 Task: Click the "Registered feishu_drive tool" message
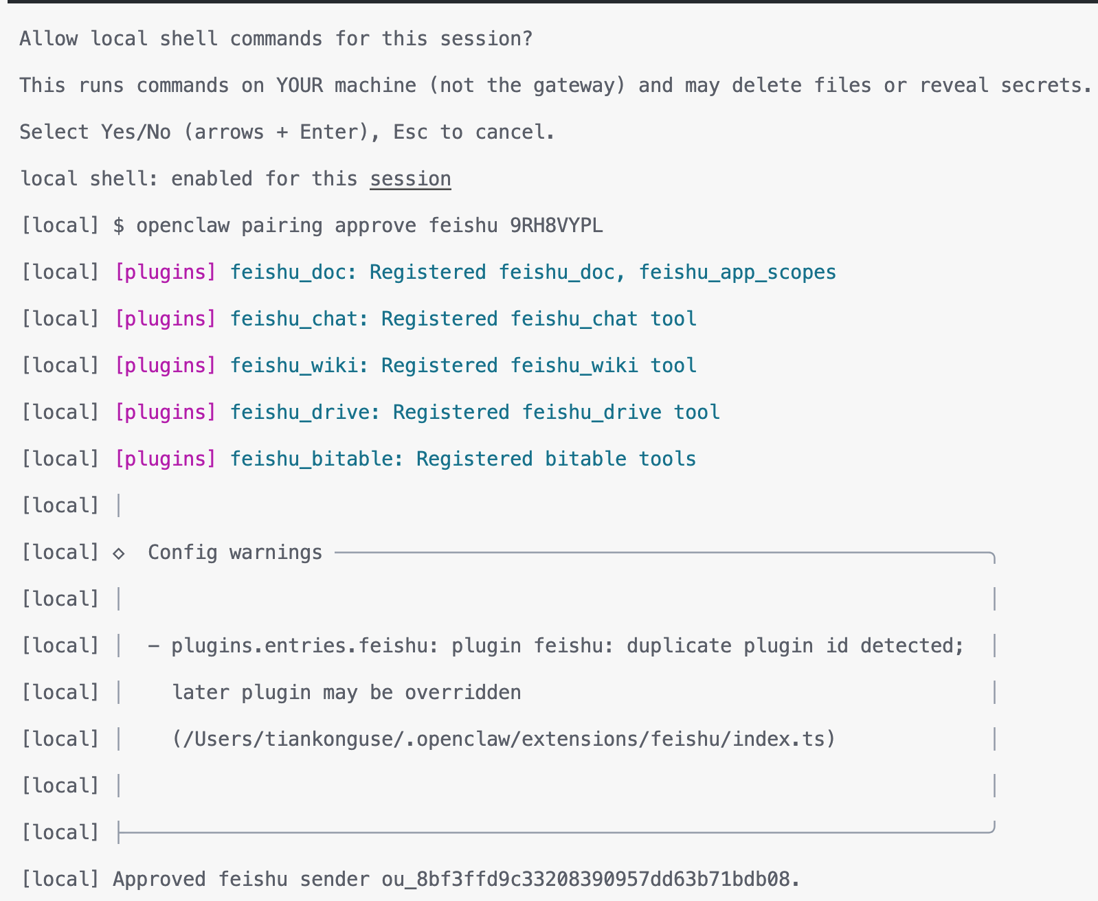tap(556, 413)
